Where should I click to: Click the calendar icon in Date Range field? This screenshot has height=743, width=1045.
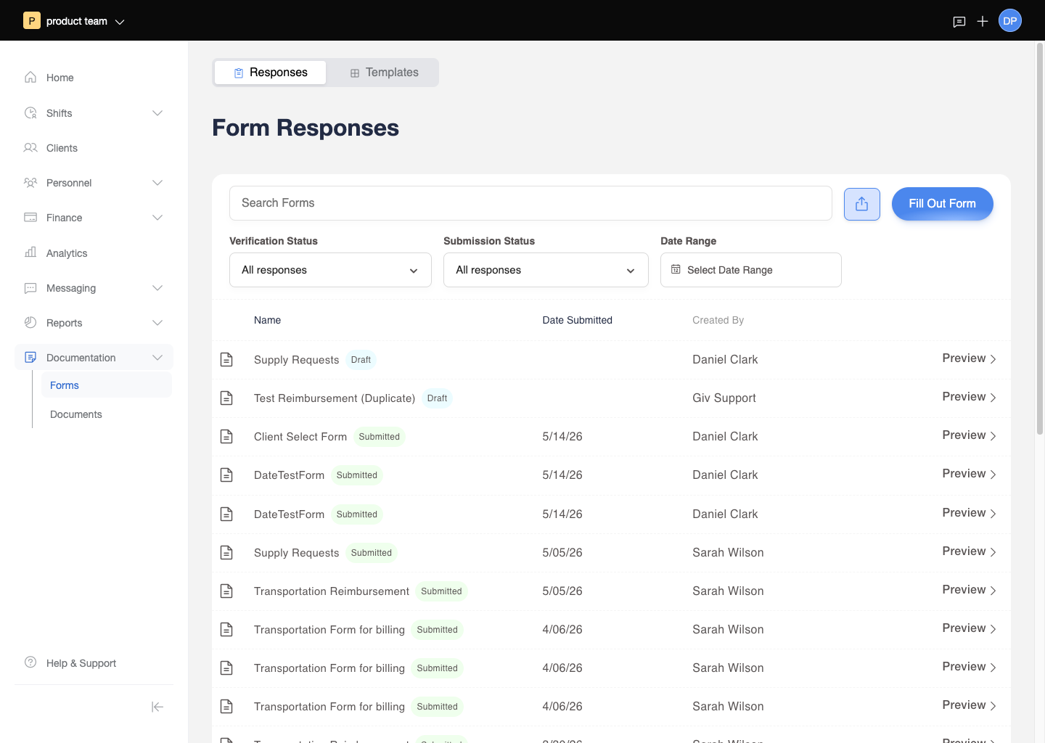(x=676, y=269)
